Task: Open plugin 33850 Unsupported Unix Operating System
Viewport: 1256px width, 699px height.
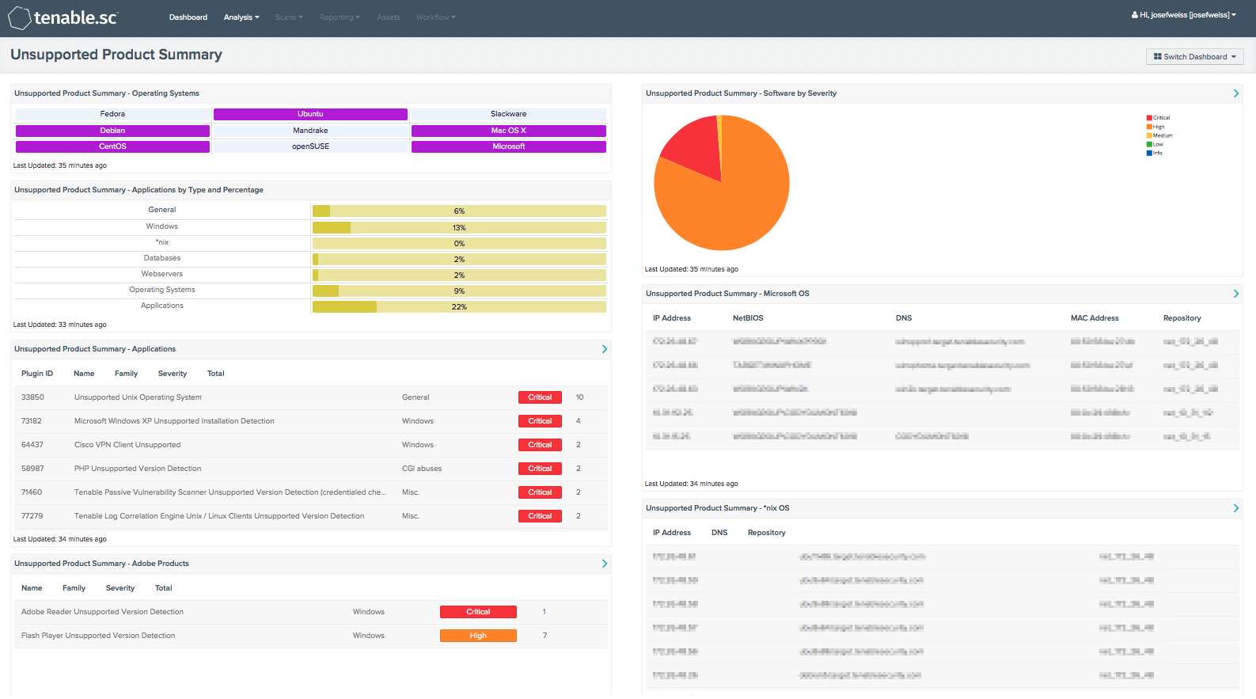Action: click(310, 397)
